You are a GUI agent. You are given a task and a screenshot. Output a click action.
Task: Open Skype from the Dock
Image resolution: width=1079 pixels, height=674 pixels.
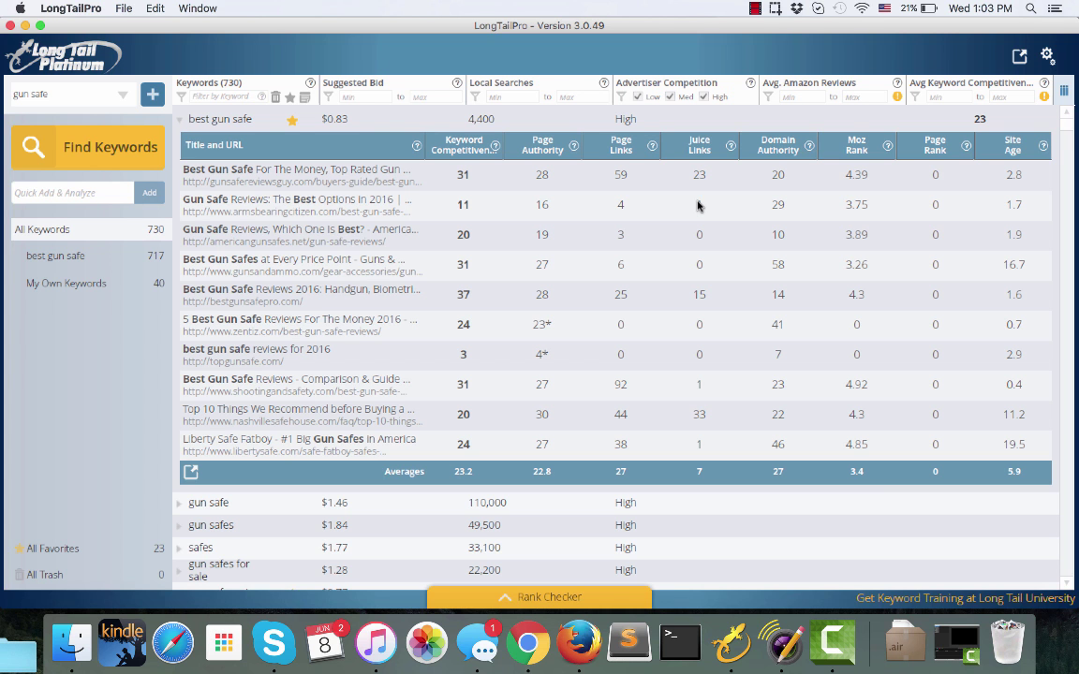coord(273,641)
